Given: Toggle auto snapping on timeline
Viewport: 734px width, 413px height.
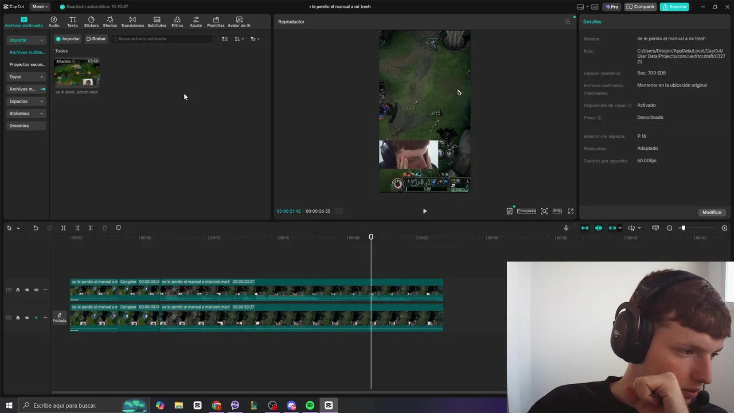Looking at the screenshot, I should [599, 228].
